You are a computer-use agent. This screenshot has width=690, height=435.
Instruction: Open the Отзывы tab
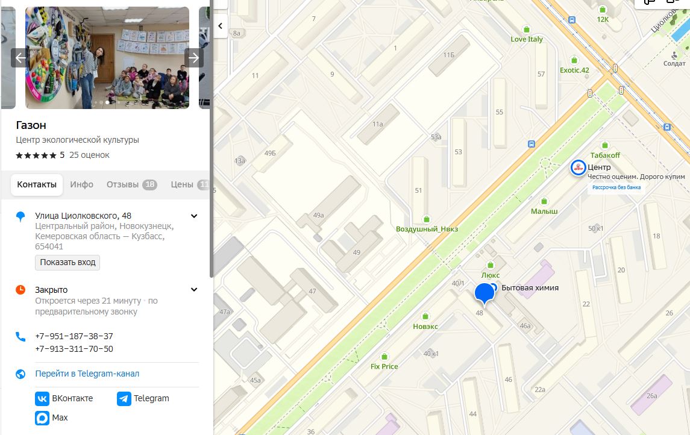(131, 185)
